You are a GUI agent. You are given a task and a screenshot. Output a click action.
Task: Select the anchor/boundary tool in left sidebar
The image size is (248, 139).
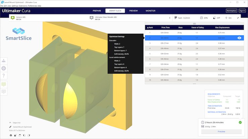coord(4,61)
